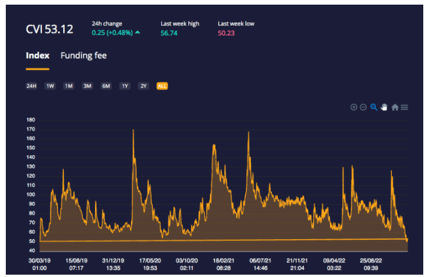Select the 2Y time range
Viewport: 425px width, 277px height.
point(143,86)
